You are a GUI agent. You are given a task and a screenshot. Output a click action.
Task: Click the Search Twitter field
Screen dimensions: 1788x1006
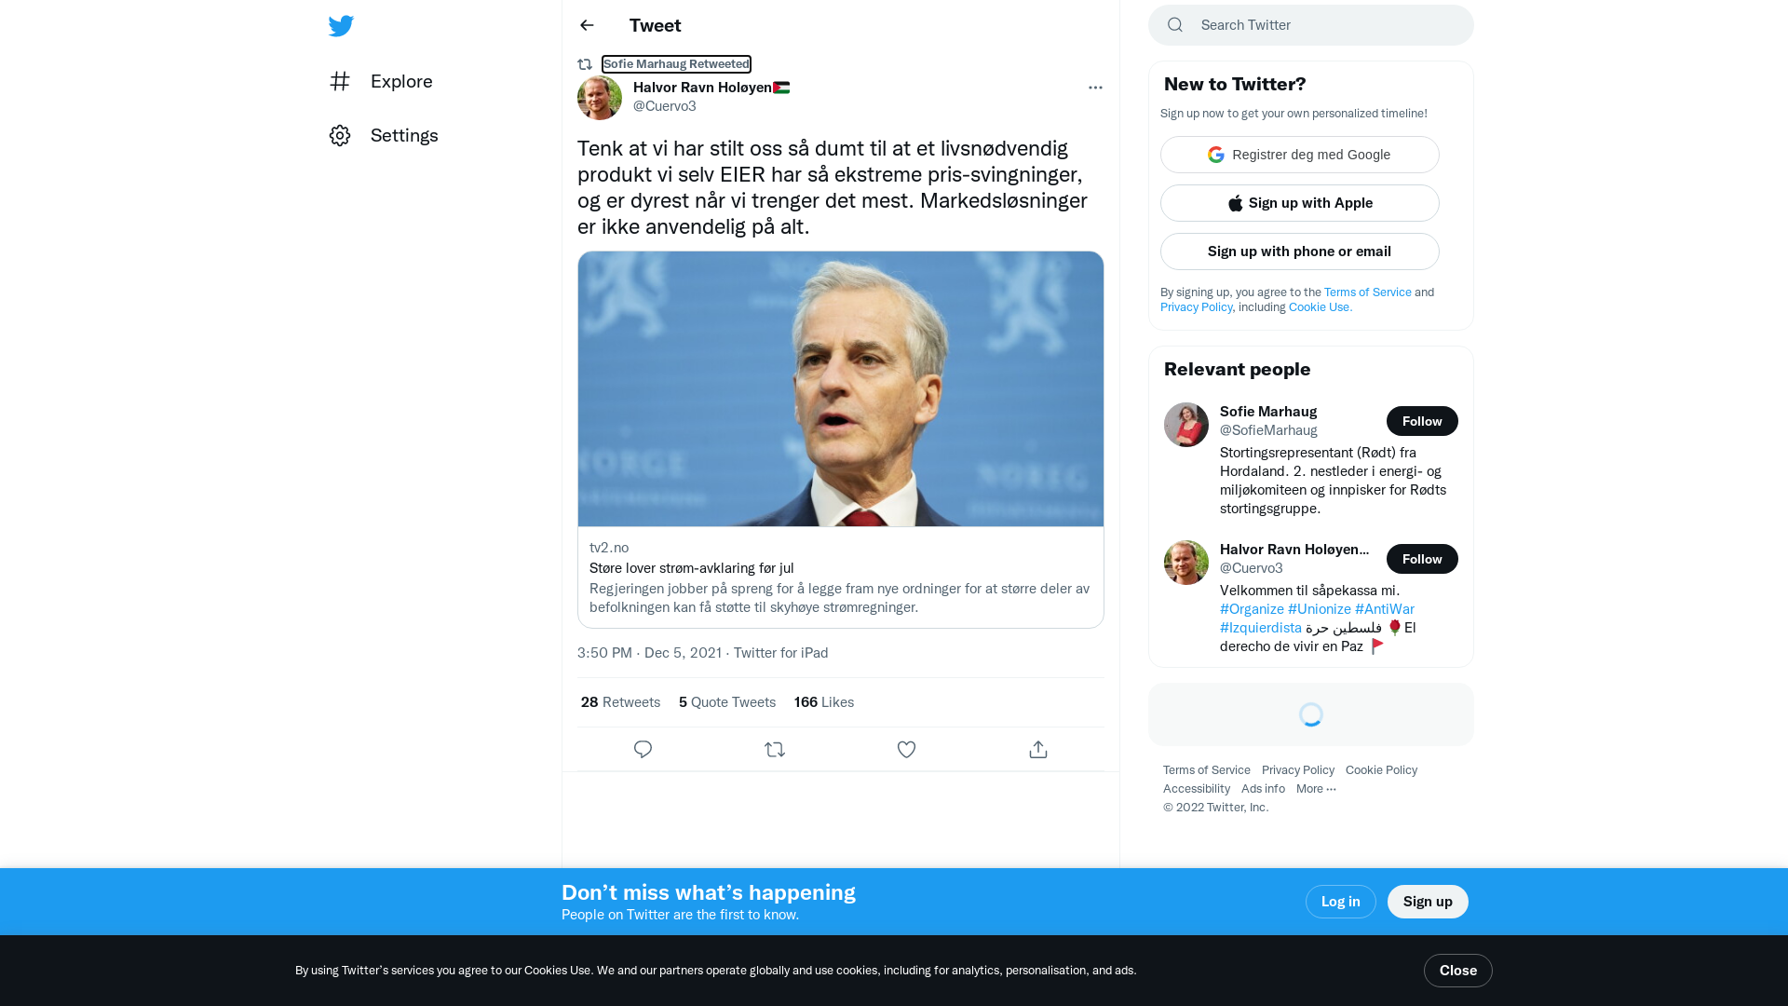[x=1311, y=25]
